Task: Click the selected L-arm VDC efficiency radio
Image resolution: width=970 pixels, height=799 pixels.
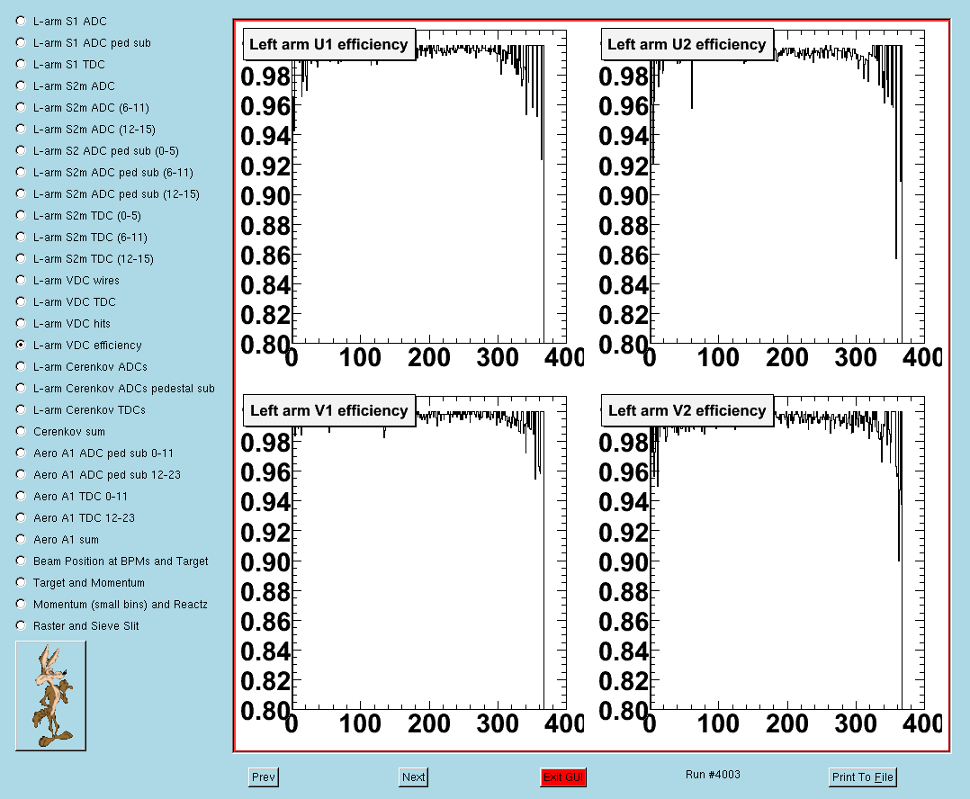Action: pyautogui.click(x=21, y=346)
